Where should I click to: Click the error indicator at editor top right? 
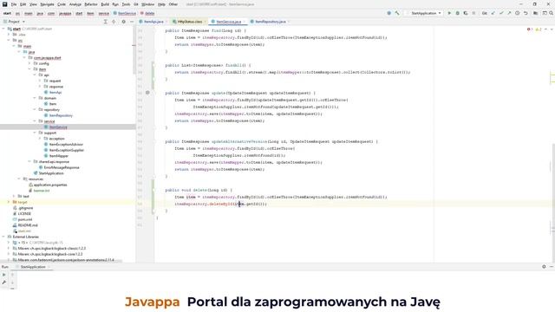click(x=530, y=29)
